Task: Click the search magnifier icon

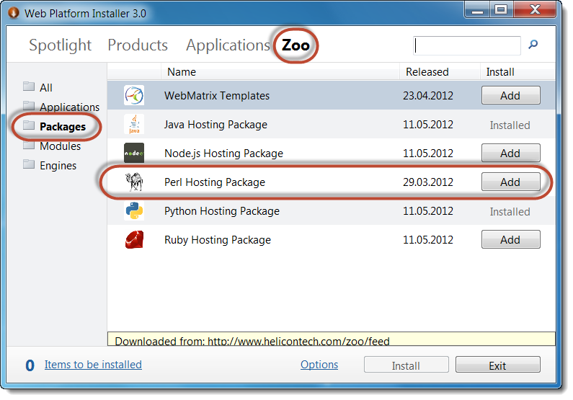Action: [533, 45]
